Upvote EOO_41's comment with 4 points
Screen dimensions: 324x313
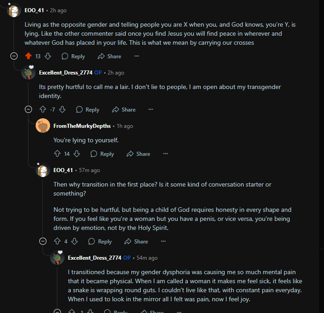pyautogui.click(x=57, y=242)
